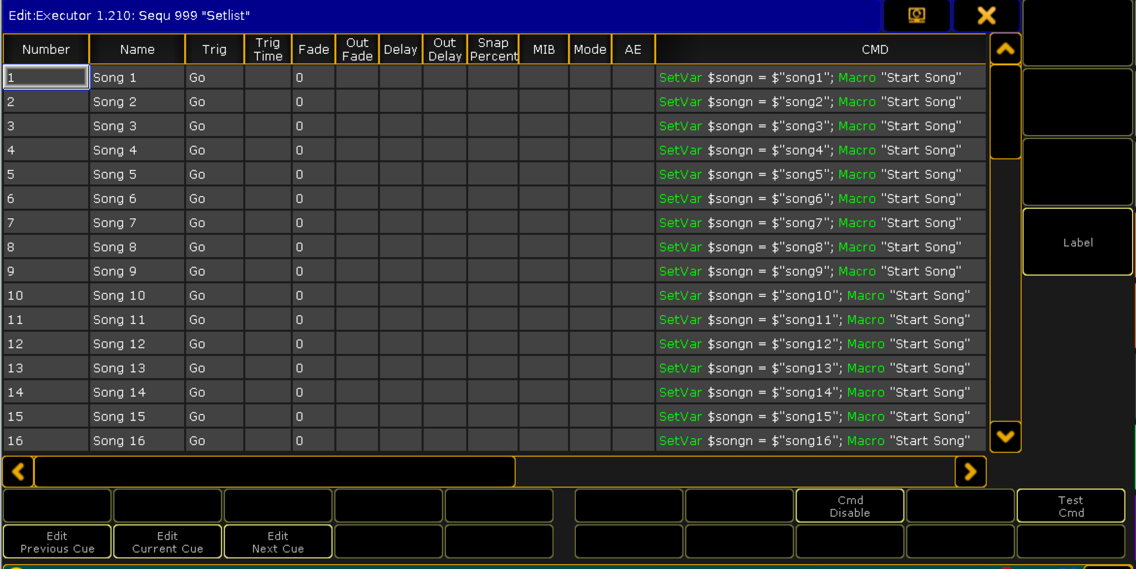Click the Out Fade cell for Song 8
The image size is (1136, 569).
click(357, 247)
